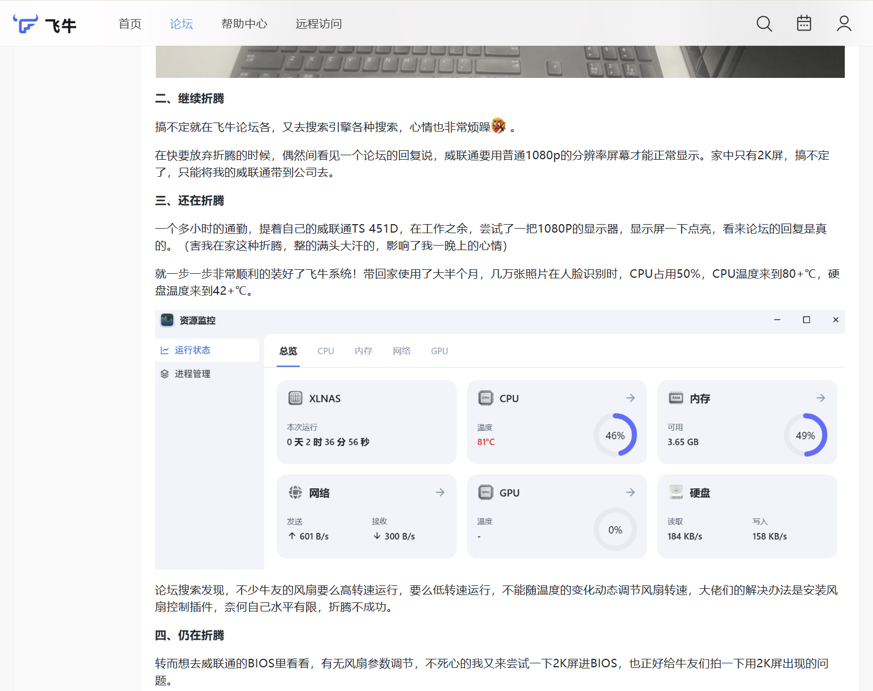The width and height of the screenshot is (873, 691).
Task: Open 帮助中心 in top navigation
Action: [x=245, y=24]
